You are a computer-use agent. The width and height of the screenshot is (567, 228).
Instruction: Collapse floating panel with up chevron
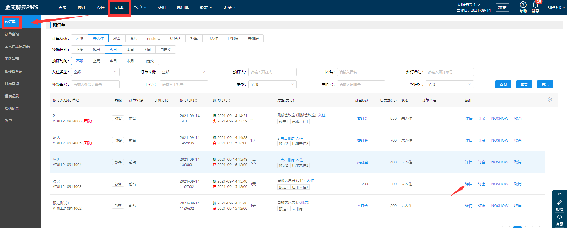(x=559, y=194)
